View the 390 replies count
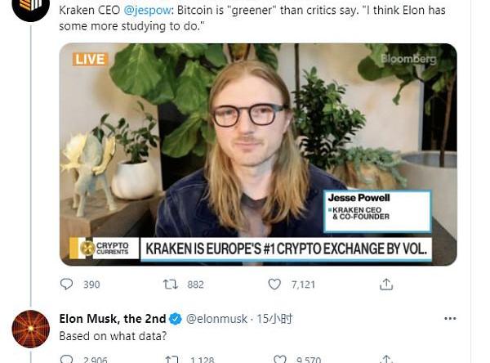 (91, 285)
